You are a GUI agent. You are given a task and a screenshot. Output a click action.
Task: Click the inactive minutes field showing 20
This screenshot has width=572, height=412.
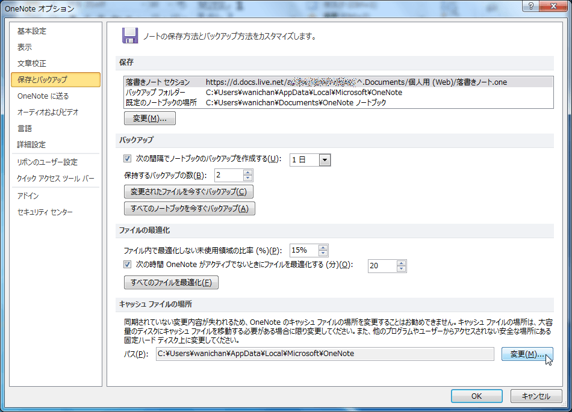pyautogui.click(x=382, y=266)
